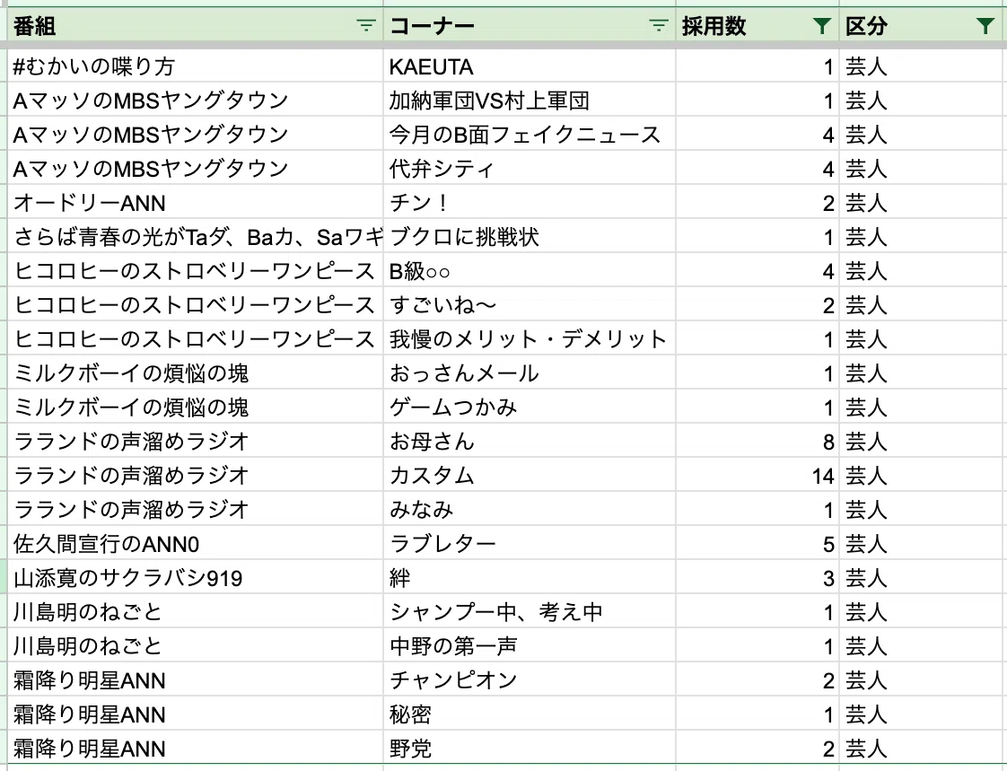Open the filter icon in 番組 header

point(366,26)
